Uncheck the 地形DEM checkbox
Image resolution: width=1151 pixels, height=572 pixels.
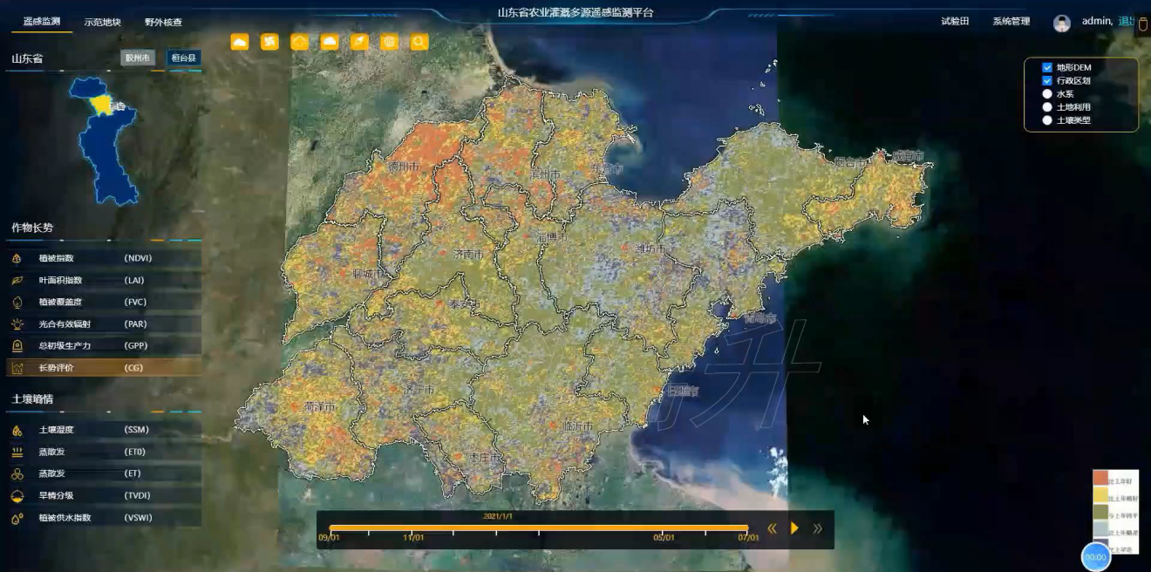pos(1047,67)
